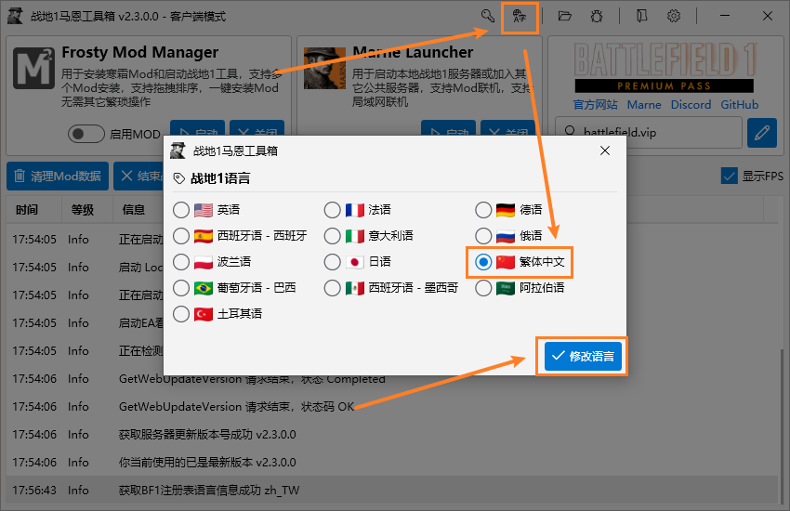This screenshot has height=511, width=790.
Task: Toggle the 启用MOD switch
Action: click(86, 134)
